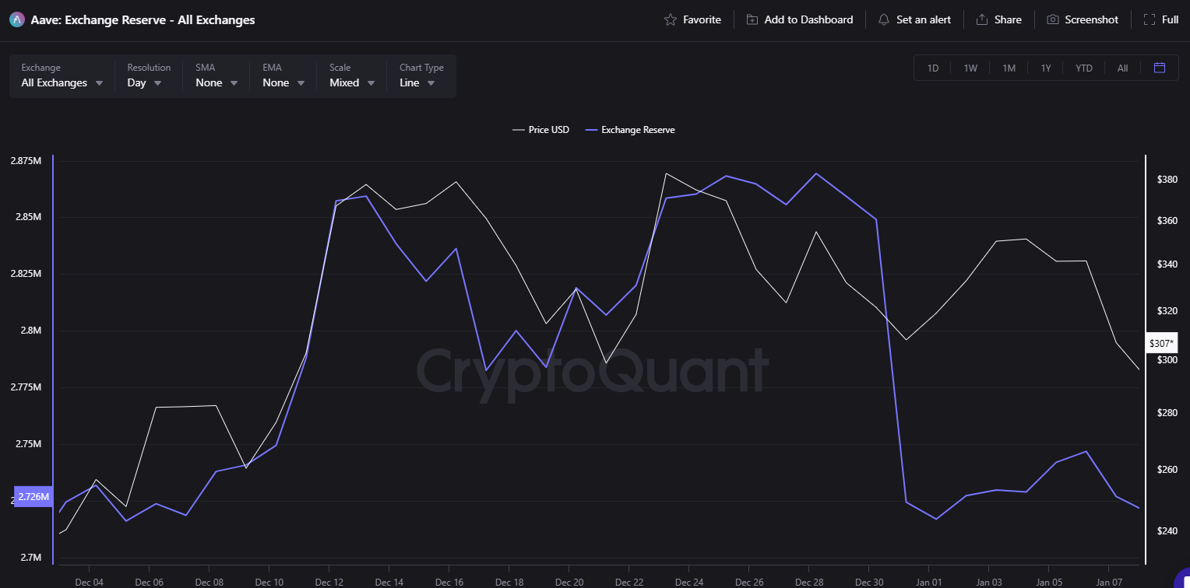This screenshot has height=588, width=1190.
Task: Click the $240 right axis label
Action: pos(1167,531)
